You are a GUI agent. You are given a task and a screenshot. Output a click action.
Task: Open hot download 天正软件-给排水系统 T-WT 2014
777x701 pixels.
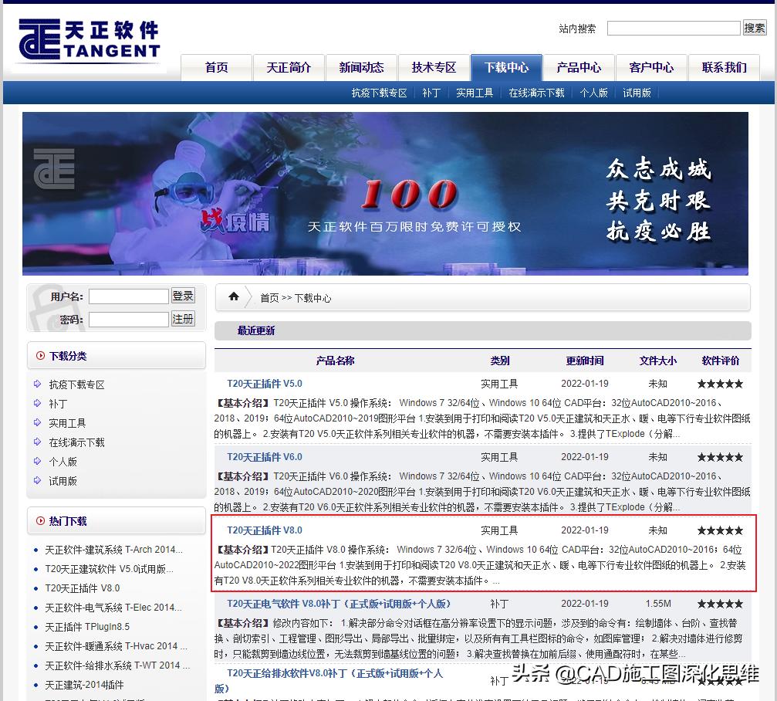(117, 665)
